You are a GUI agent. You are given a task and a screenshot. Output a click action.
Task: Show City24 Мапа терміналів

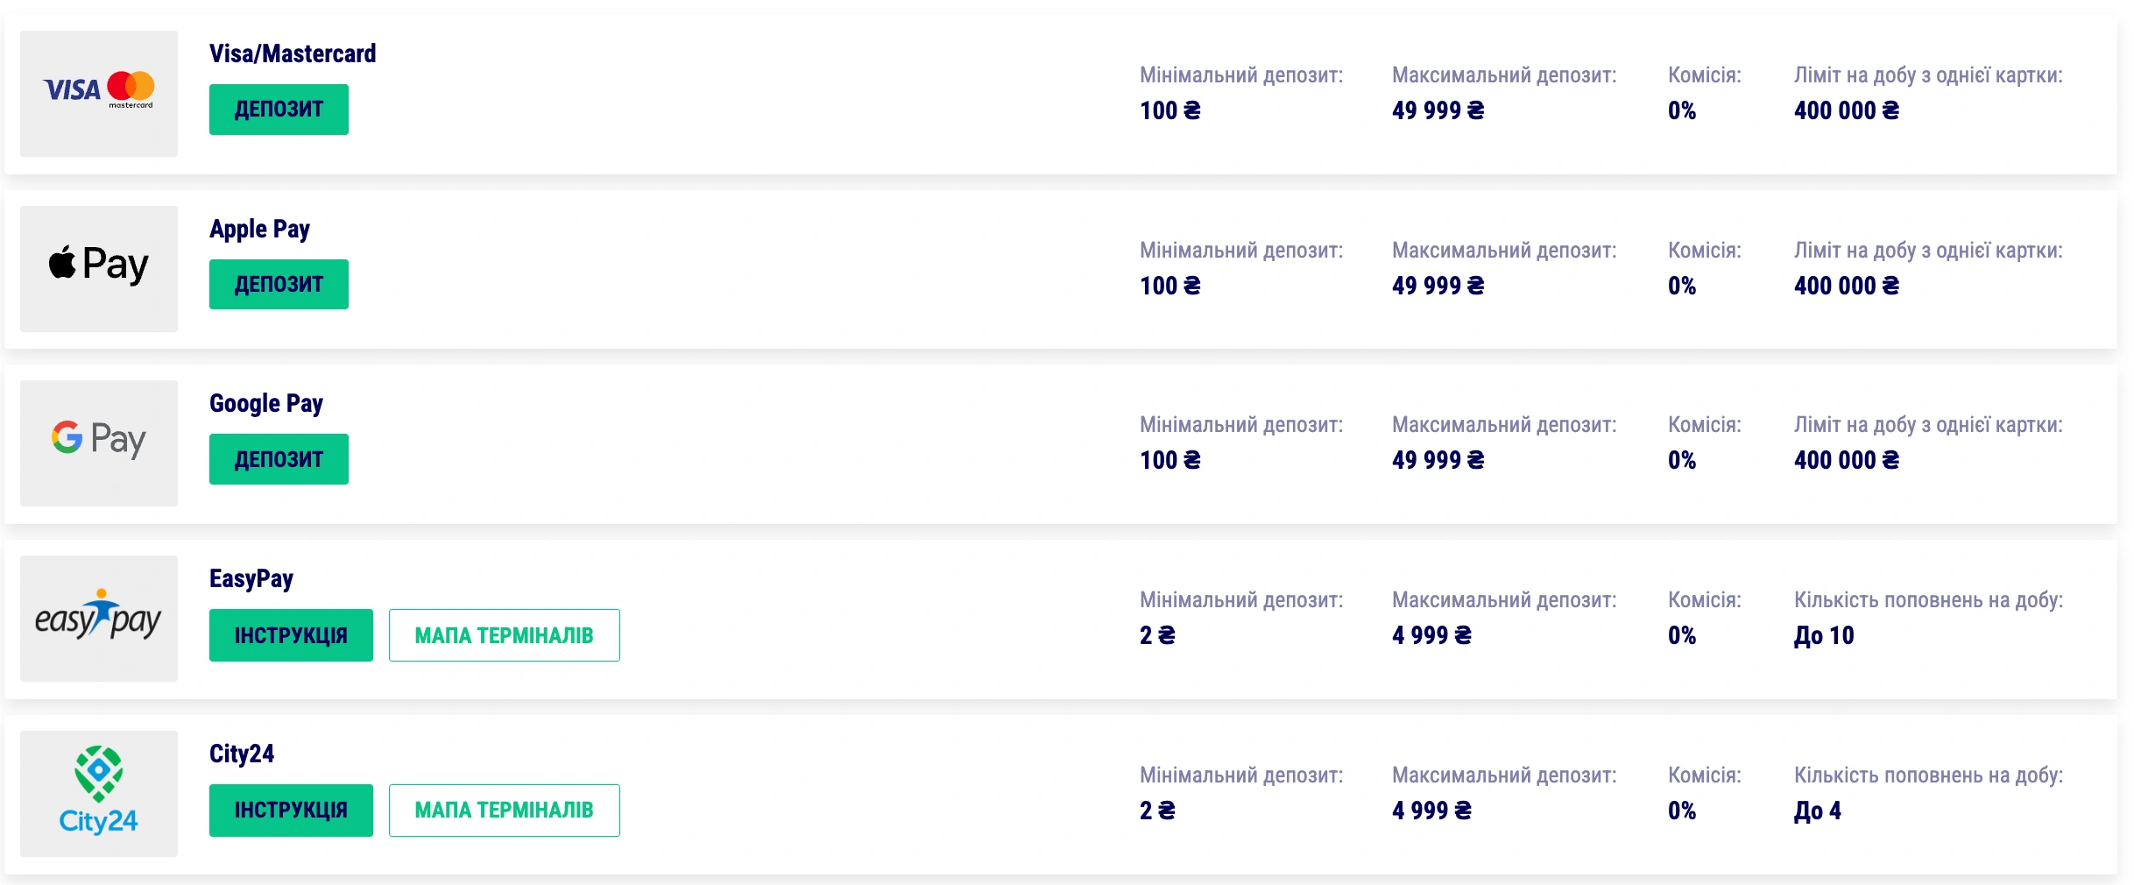[504, 811]
